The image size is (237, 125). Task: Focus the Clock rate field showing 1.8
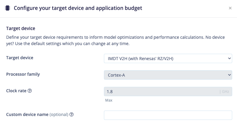168,91
